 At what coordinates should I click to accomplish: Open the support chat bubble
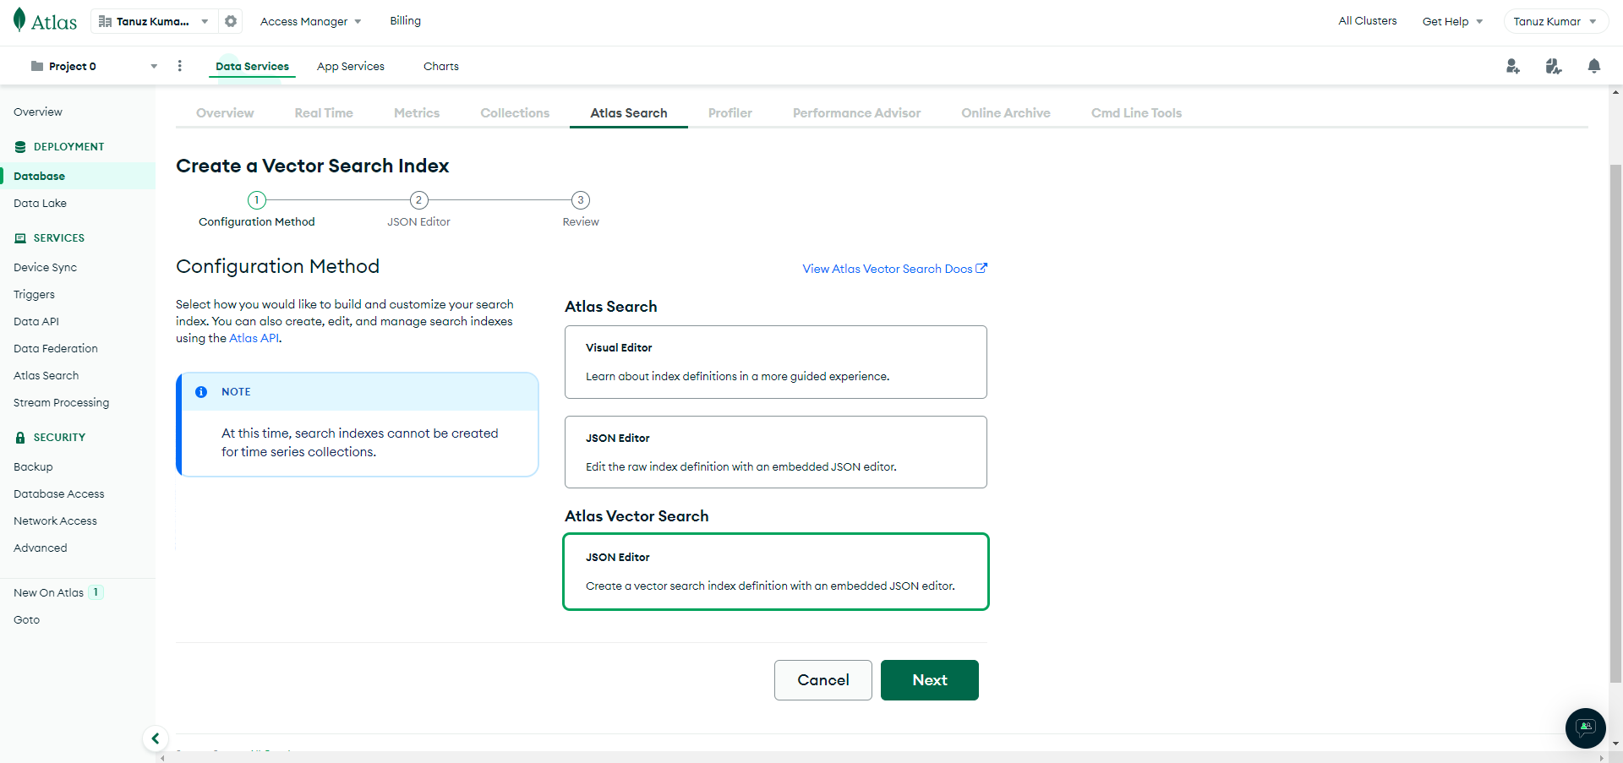[x=1585, y=728]
